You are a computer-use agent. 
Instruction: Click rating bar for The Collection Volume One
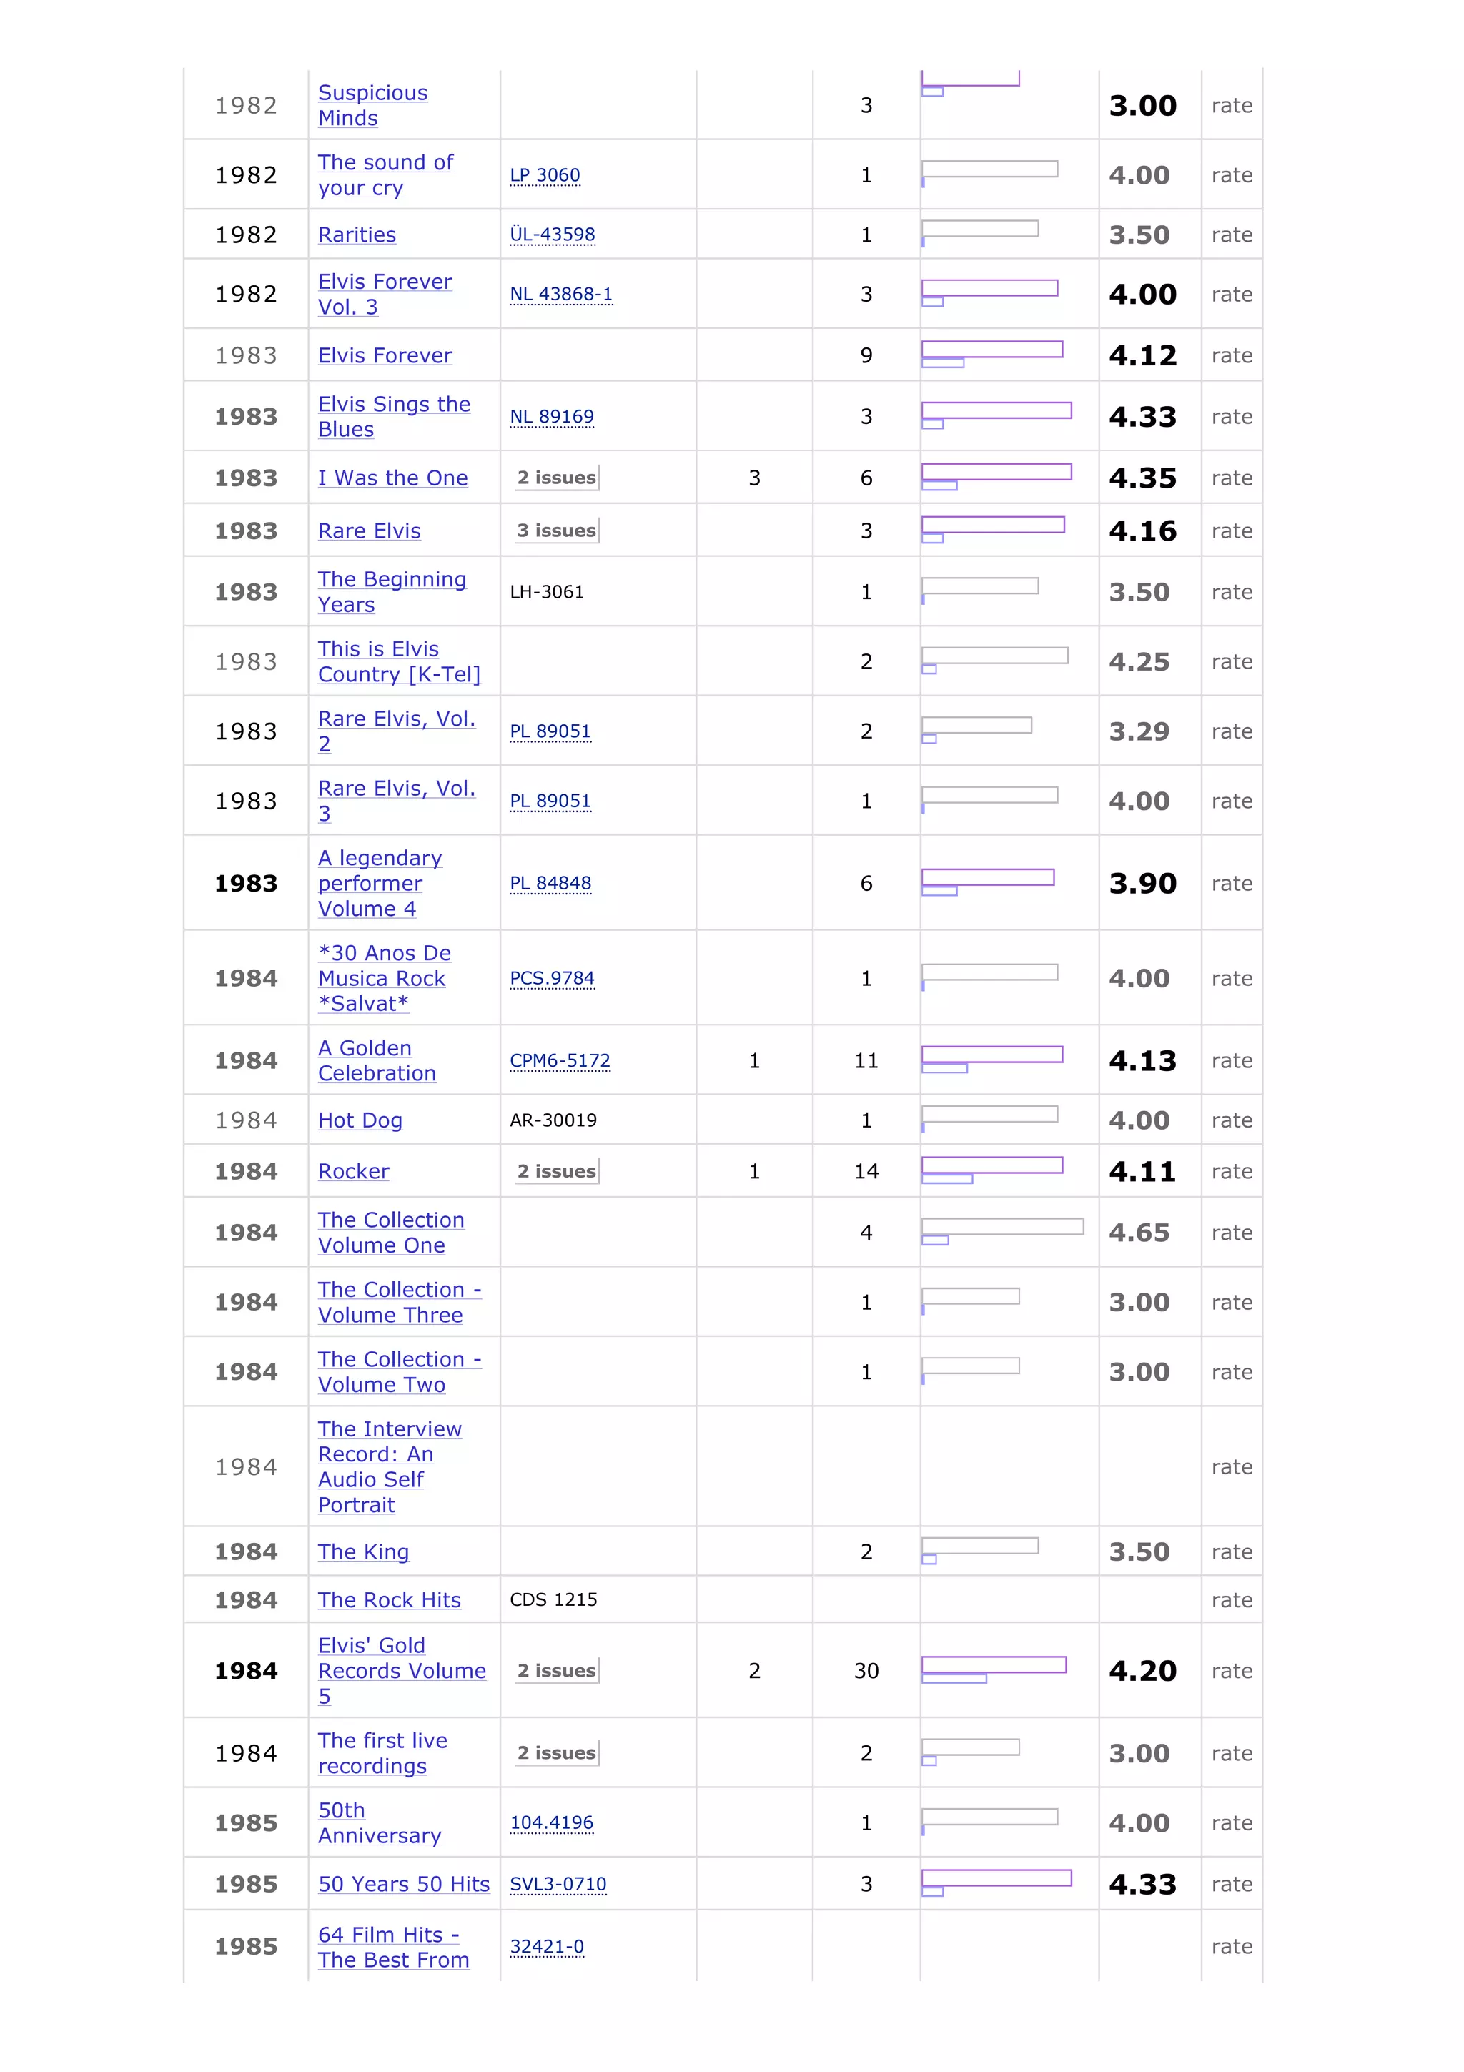pos(1001,1232)
